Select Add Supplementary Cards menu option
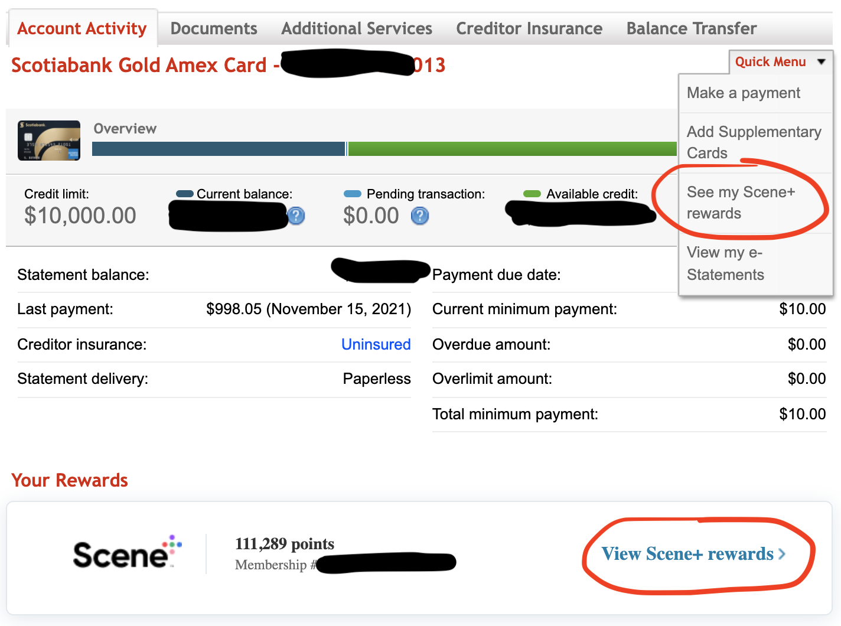This screenshot has width=841, height=626. (754, 142)
